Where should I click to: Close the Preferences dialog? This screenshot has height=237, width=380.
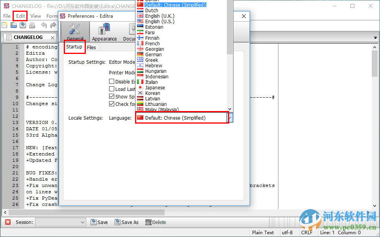click(244, 16)
